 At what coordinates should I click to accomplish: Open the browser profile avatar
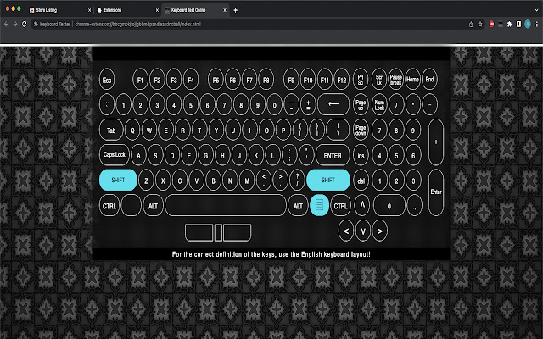(x=528, y=24)
